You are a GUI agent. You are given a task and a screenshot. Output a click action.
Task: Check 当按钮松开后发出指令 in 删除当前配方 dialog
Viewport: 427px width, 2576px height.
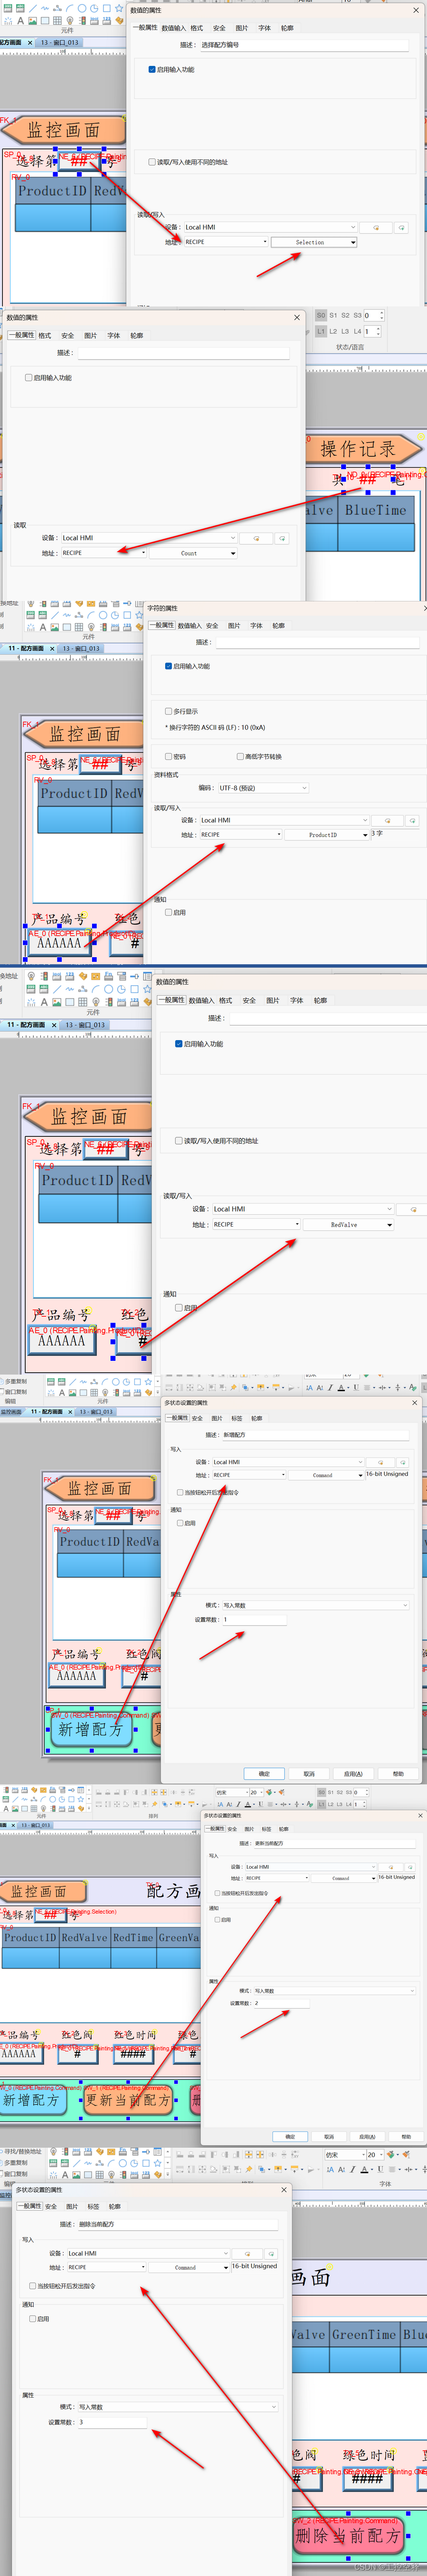(33, 2286)
